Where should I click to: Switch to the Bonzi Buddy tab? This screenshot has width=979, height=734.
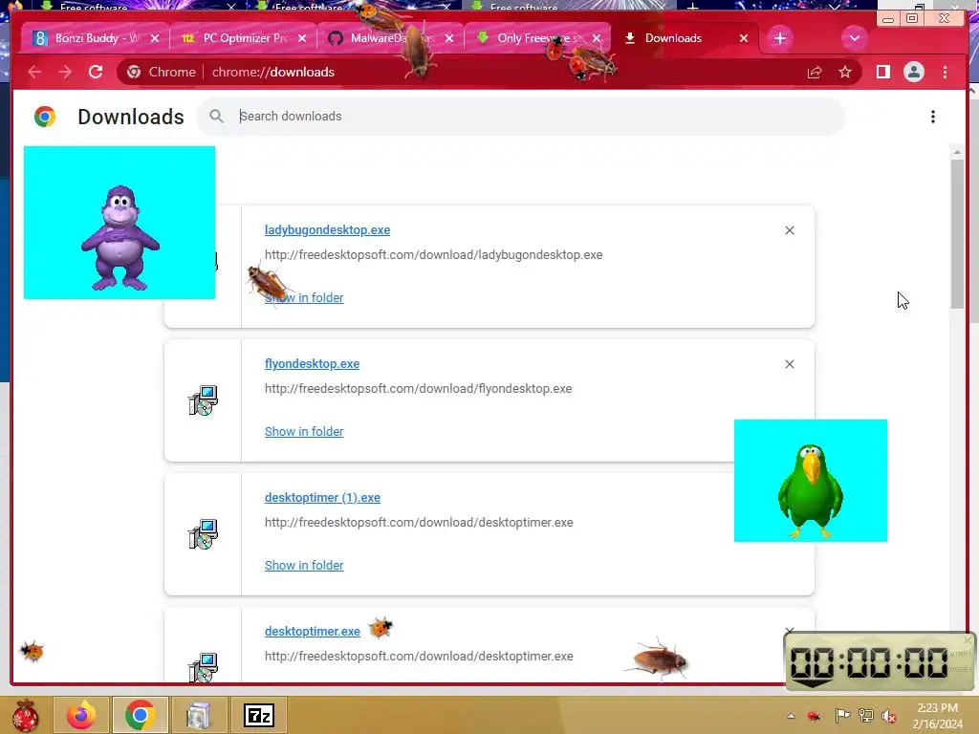87,38
